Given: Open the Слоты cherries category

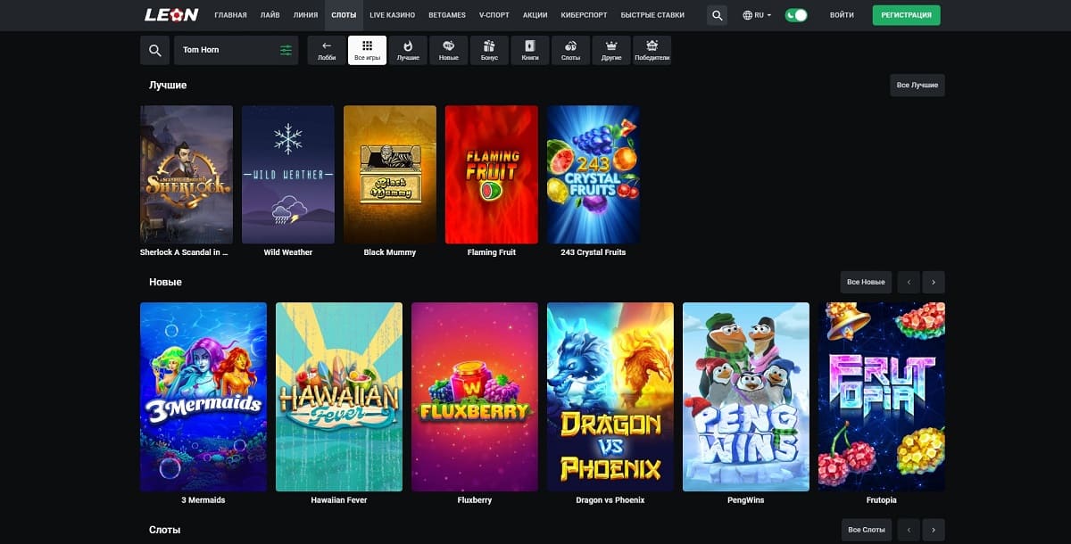Looking at the screenshot, I should tap(570, 50).
